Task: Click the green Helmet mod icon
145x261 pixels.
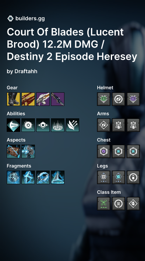Action: pyautogui.click(x=104, y=99)
